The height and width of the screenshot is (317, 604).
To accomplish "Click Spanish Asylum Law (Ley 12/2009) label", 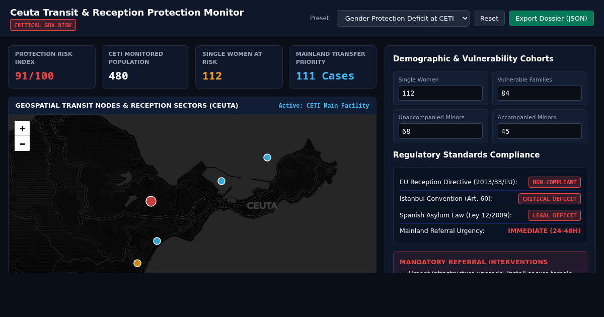I will 456,215.
